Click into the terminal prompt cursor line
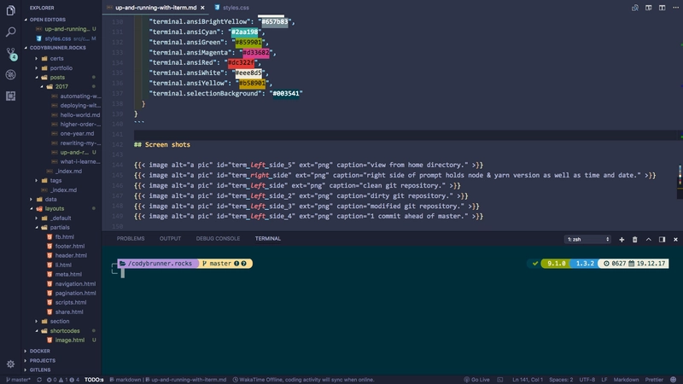The image size is (683, 384). click(x=123, y=273)
